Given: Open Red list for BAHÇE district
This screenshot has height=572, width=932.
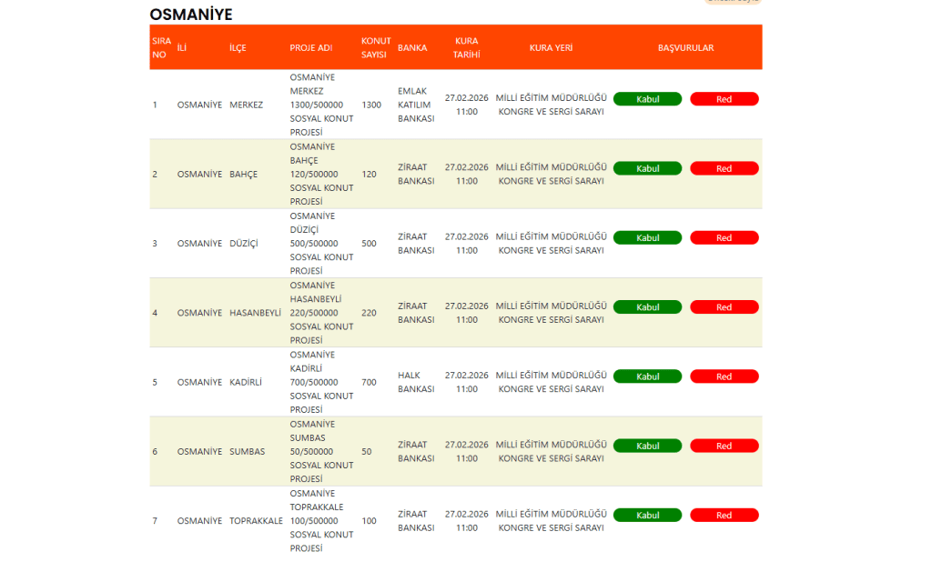Looking at the screenshot, I should pos(724,168).
